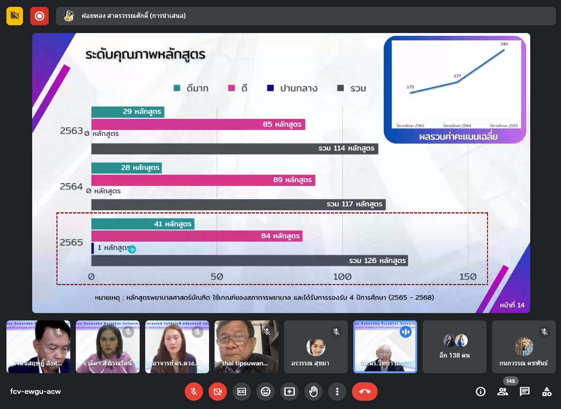Click the meeting code fcv-ewgu-acw

[x=35, y=392]
